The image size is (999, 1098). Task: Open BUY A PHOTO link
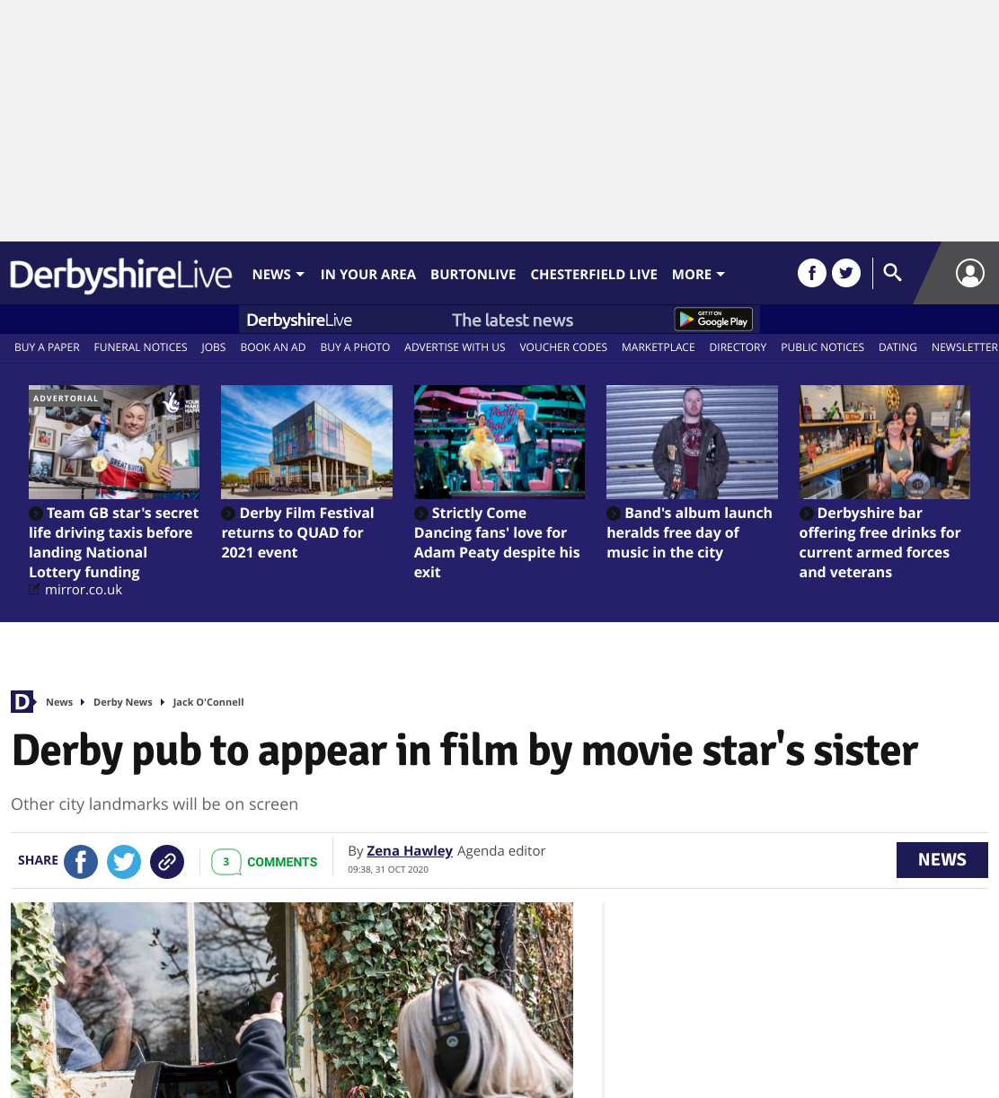(x=355, y=347)
